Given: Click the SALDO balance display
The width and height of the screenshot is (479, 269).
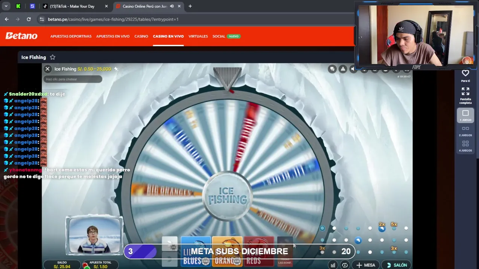Looking at the screenshot, I should click(62, 265).
